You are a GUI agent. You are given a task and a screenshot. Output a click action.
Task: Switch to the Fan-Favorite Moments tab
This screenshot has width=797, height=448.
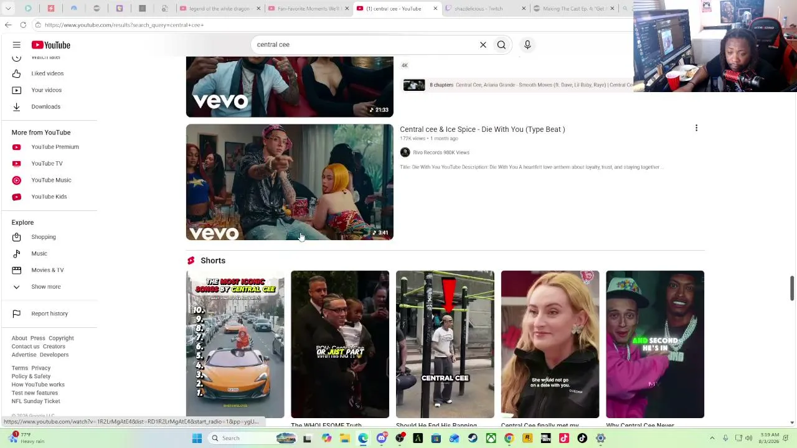(x=308, y=9)
